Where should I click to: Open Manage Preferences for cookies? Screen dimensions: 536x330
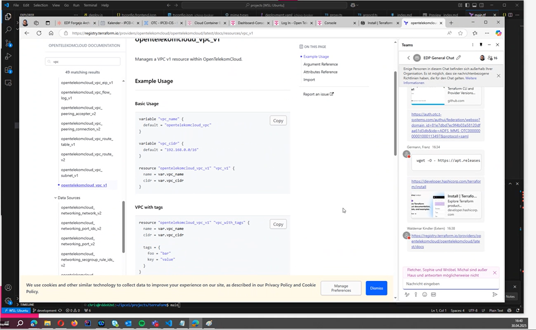tap(341, 288)
